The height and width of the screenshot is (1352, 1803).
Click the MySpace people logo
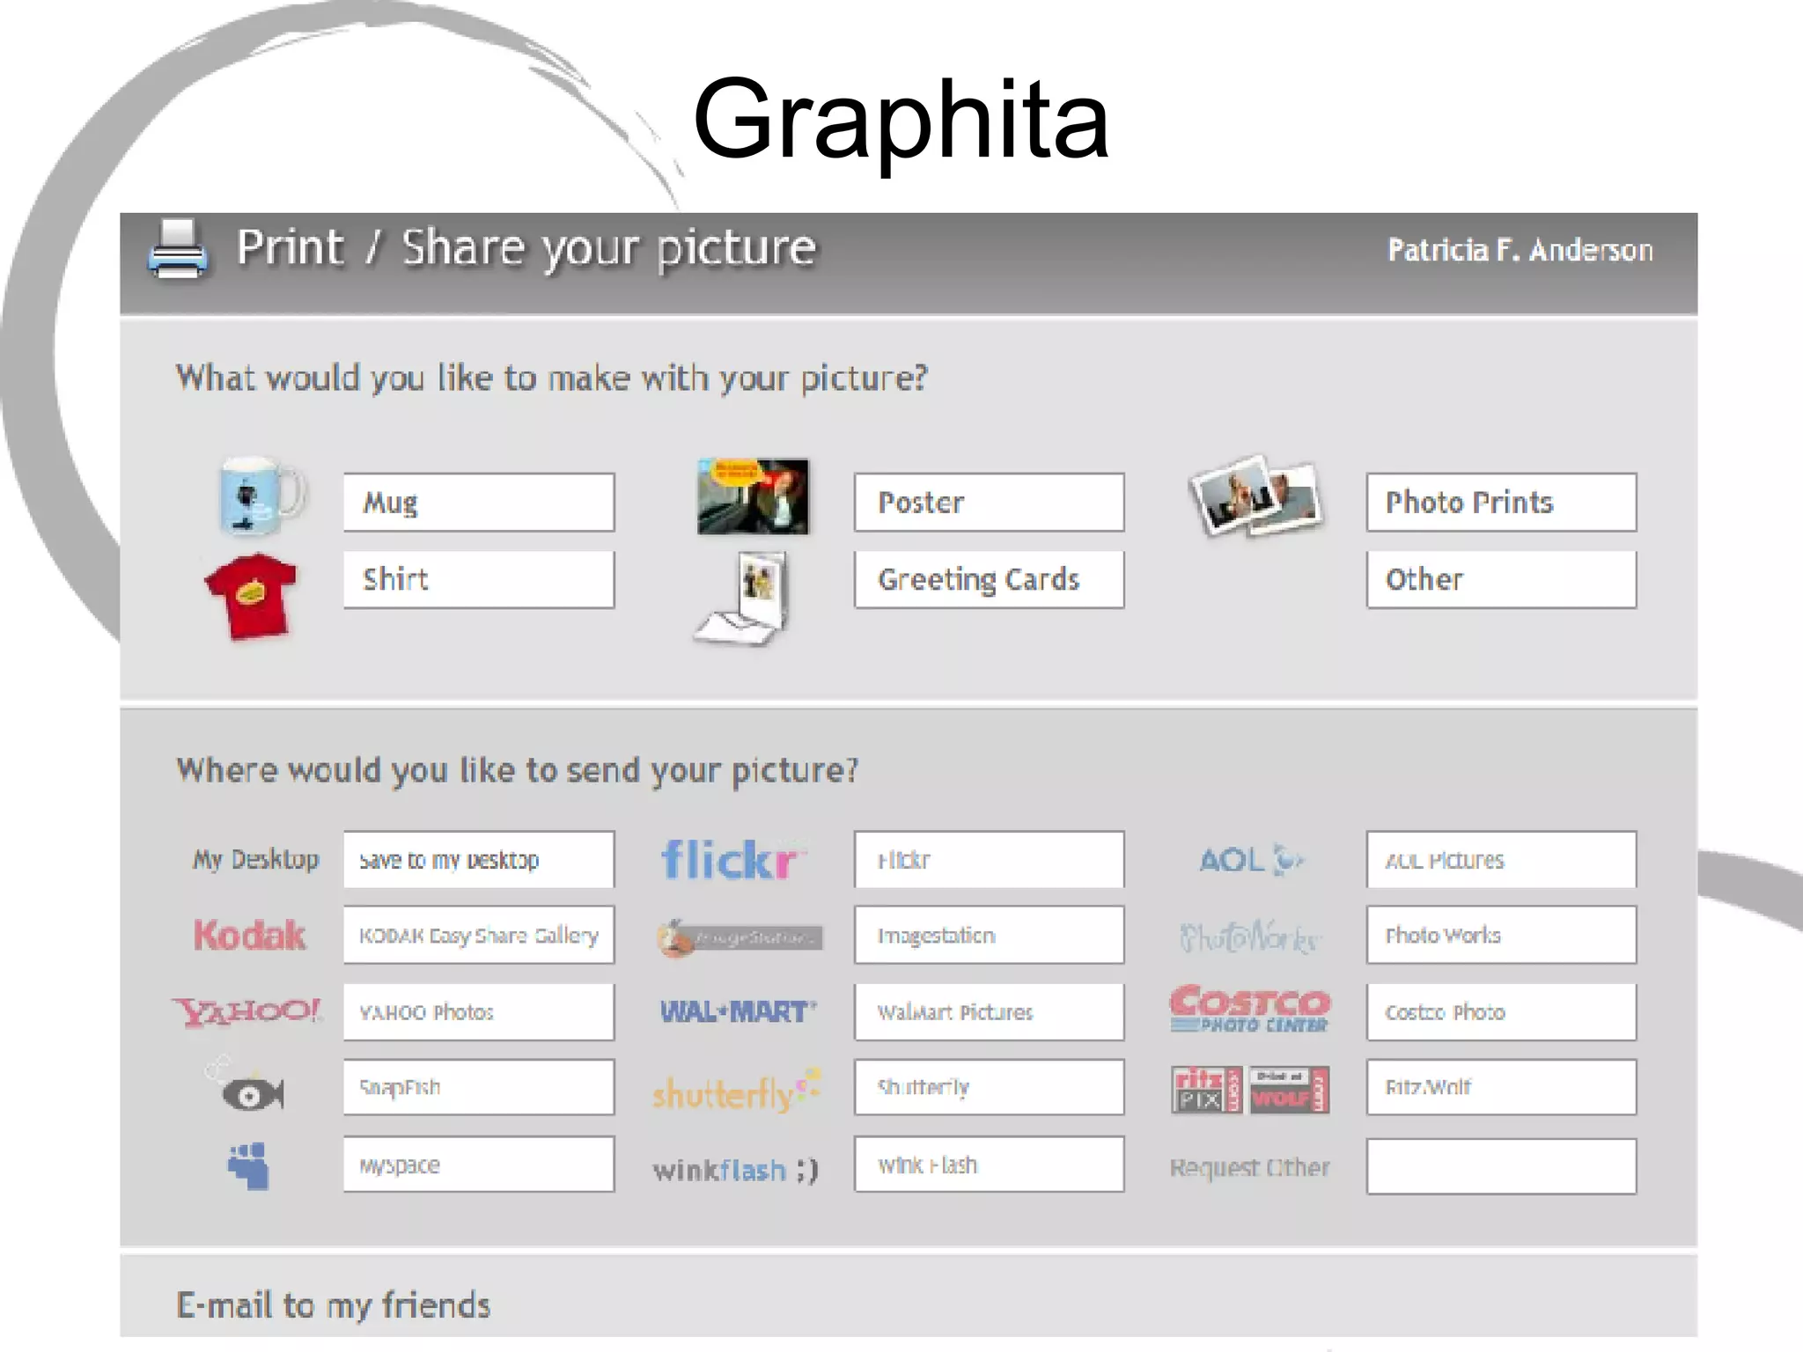coord(249,1166)
